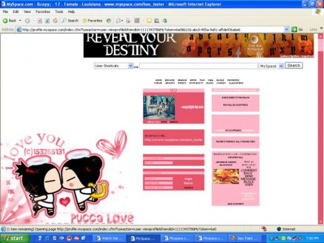Click the Messenger toolbar icon
The height and width of the screenshot is (243, 324).
pos(165,21)
